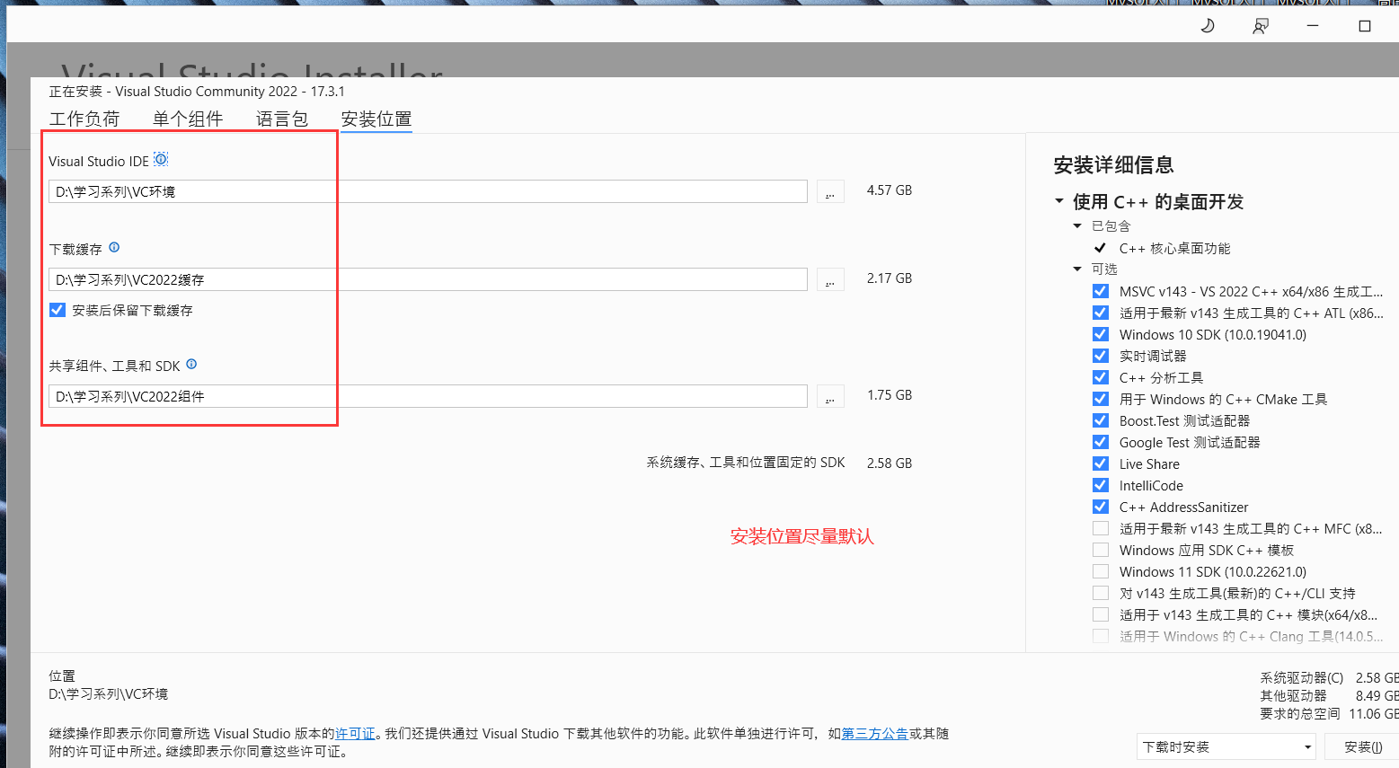Switch to 语言包 tab
1399x768 pixels.
pyautogui.click(x=282, y=119)
